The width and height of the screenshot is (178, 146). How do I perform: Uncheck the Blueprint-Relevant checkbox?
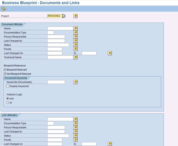pyautogui.click(x=5, y=70)
